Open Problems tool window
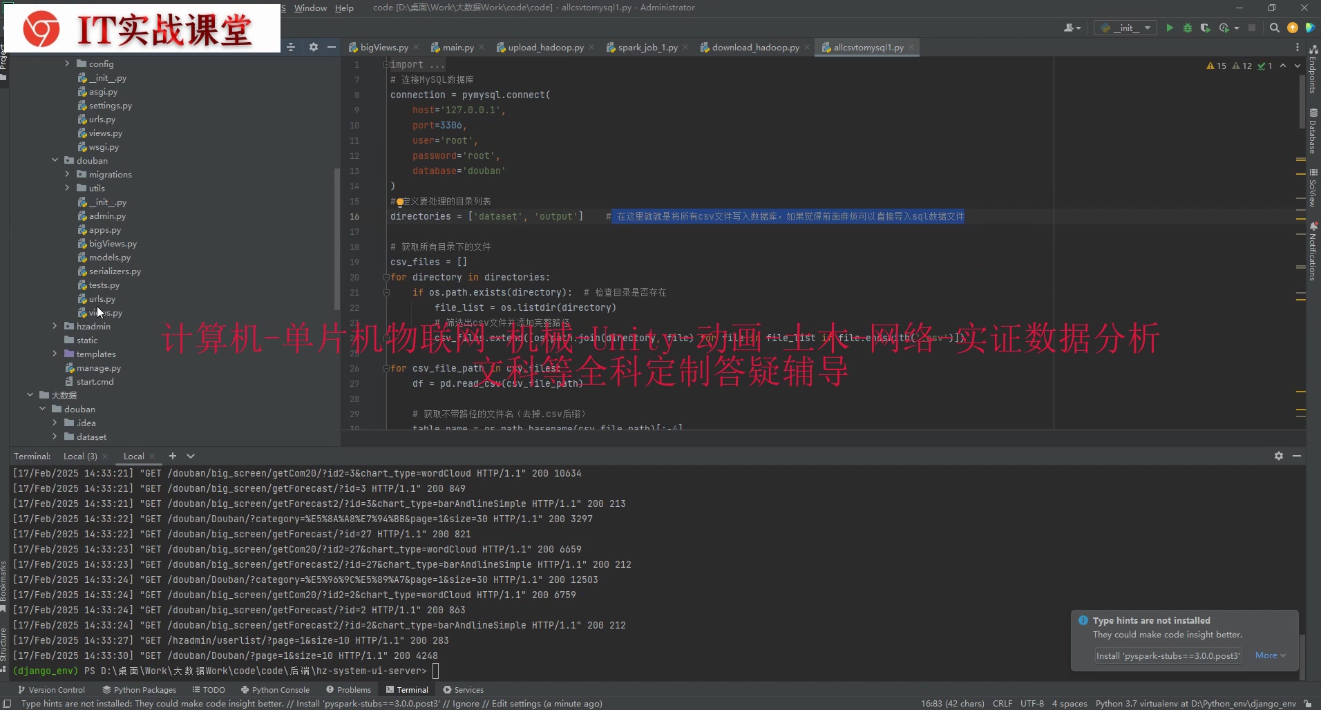 pos(349,689)
